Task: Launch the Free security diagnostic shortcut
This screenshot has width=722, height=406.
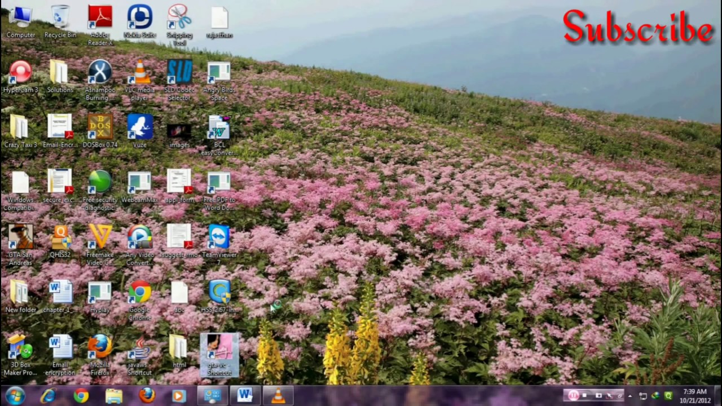Action: click(x=100, y=190)
